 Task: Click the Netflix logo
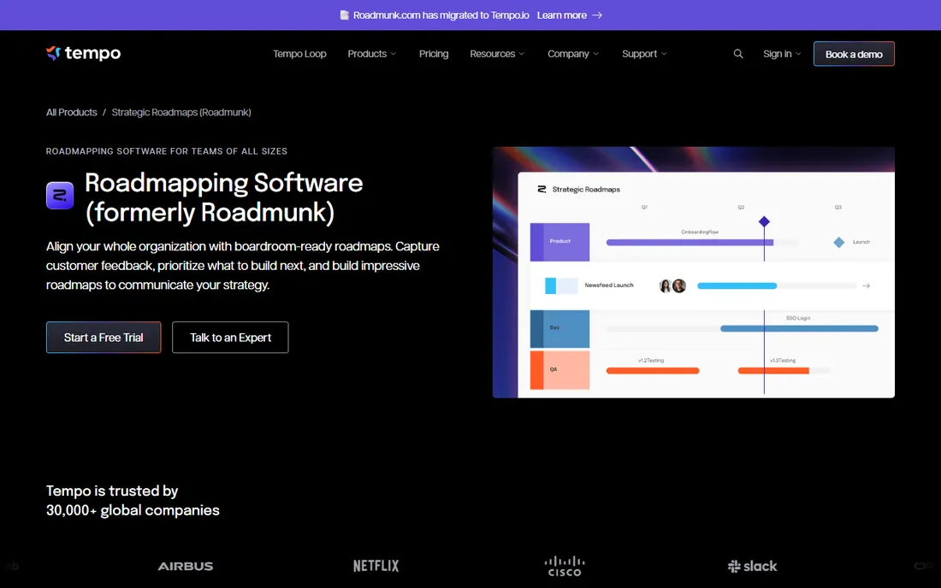click(376, 566)
